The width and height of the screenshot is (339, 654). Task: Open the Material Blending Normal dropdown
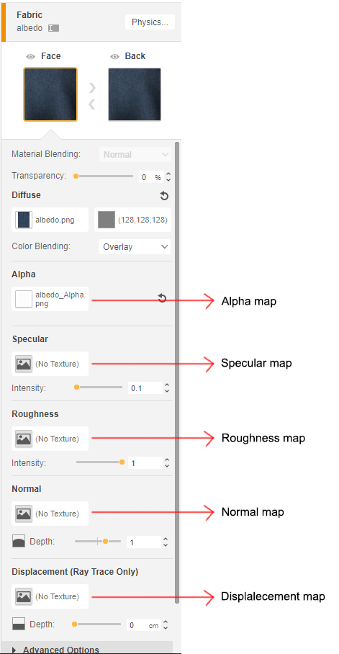[135, 154]
